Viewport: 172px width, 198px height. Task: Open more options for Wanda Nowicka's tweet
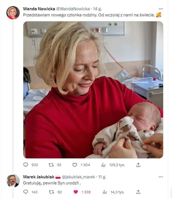(x=161, y=9)
